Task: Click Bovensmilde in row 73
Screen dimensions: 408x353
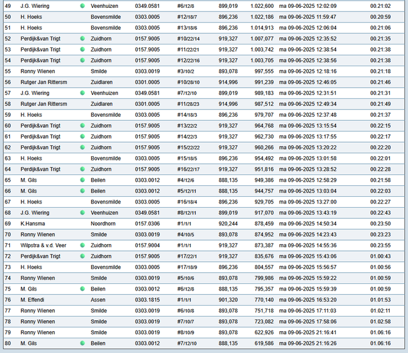Action: pos(105,267)
